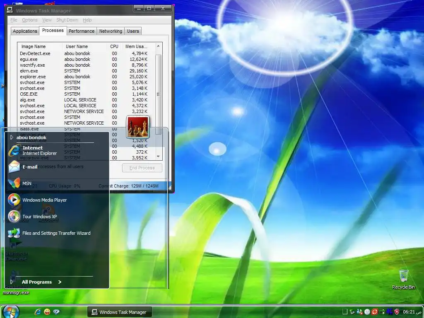Select the alg.exe process row
424x318 pixels.
click(87, 100)
